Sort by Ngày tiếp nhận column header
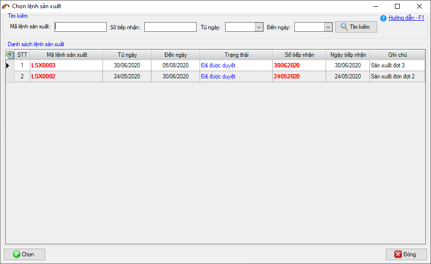 348,55
